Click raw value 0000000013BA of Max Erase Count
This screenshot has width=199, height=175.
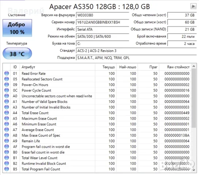click(177, 135)
